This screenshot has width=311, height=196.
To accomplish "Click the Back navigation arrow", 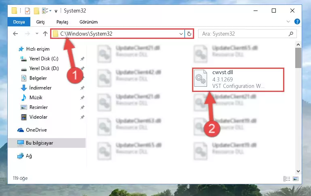I will [15, 34].
